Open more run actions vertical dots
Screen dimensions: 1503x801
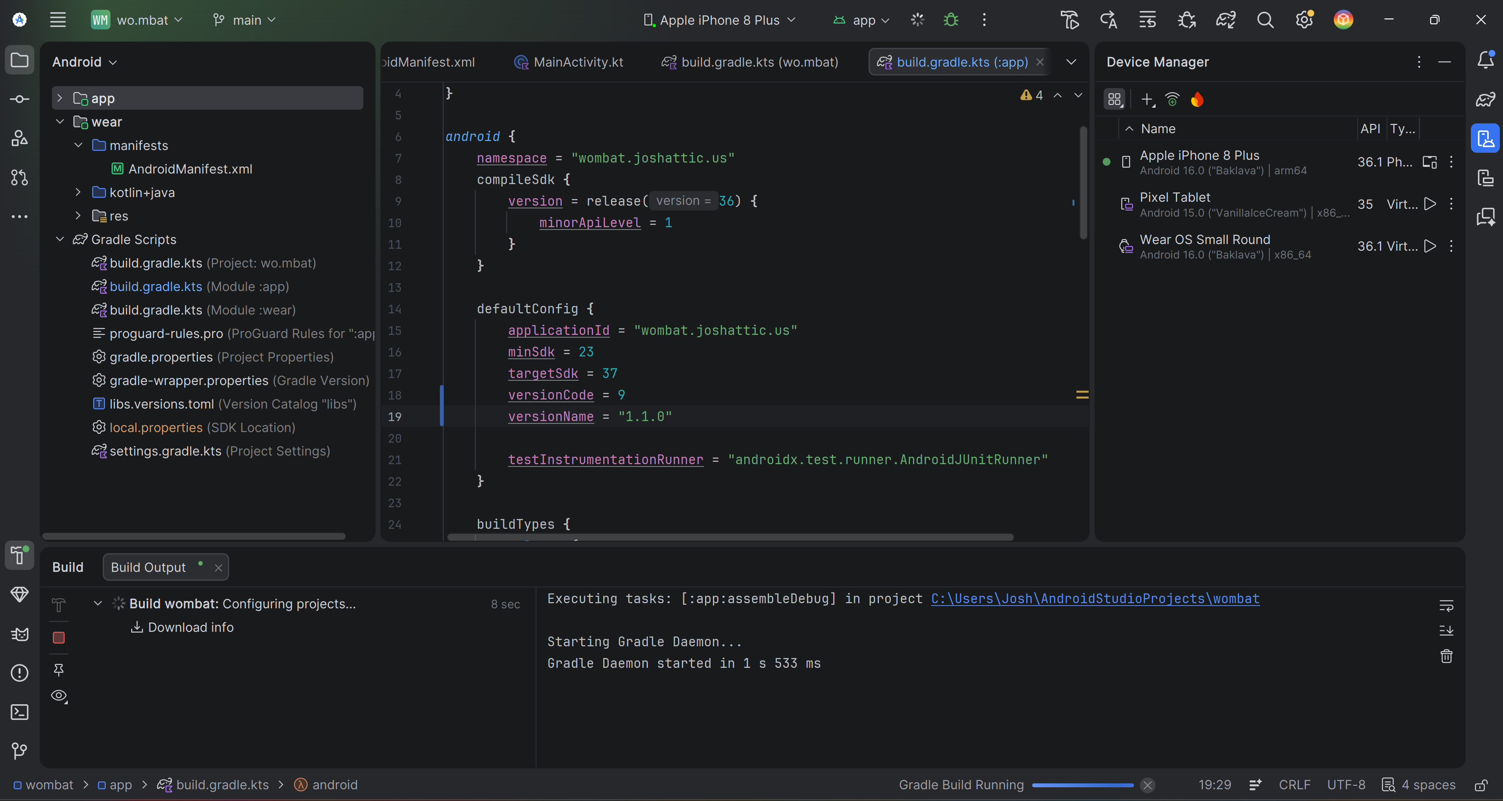click(x=984, y=20)
